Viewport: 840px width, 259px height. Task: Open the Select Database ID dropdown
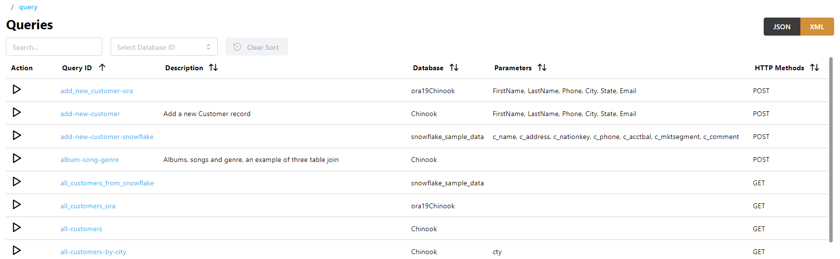pos(164,47)
